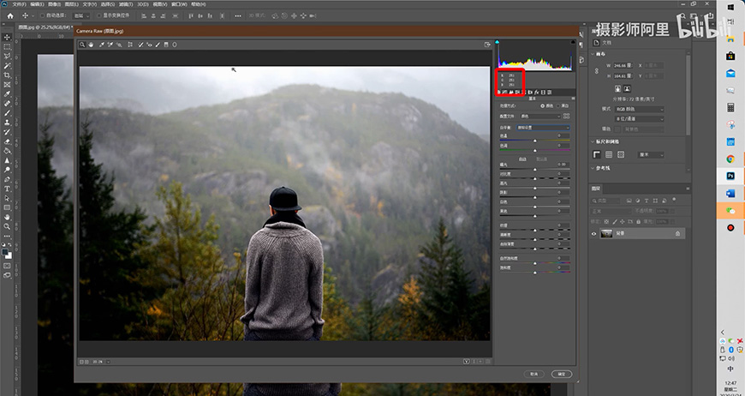
Task: Select the Graduated Filter tool
Action: coord(166,45)
